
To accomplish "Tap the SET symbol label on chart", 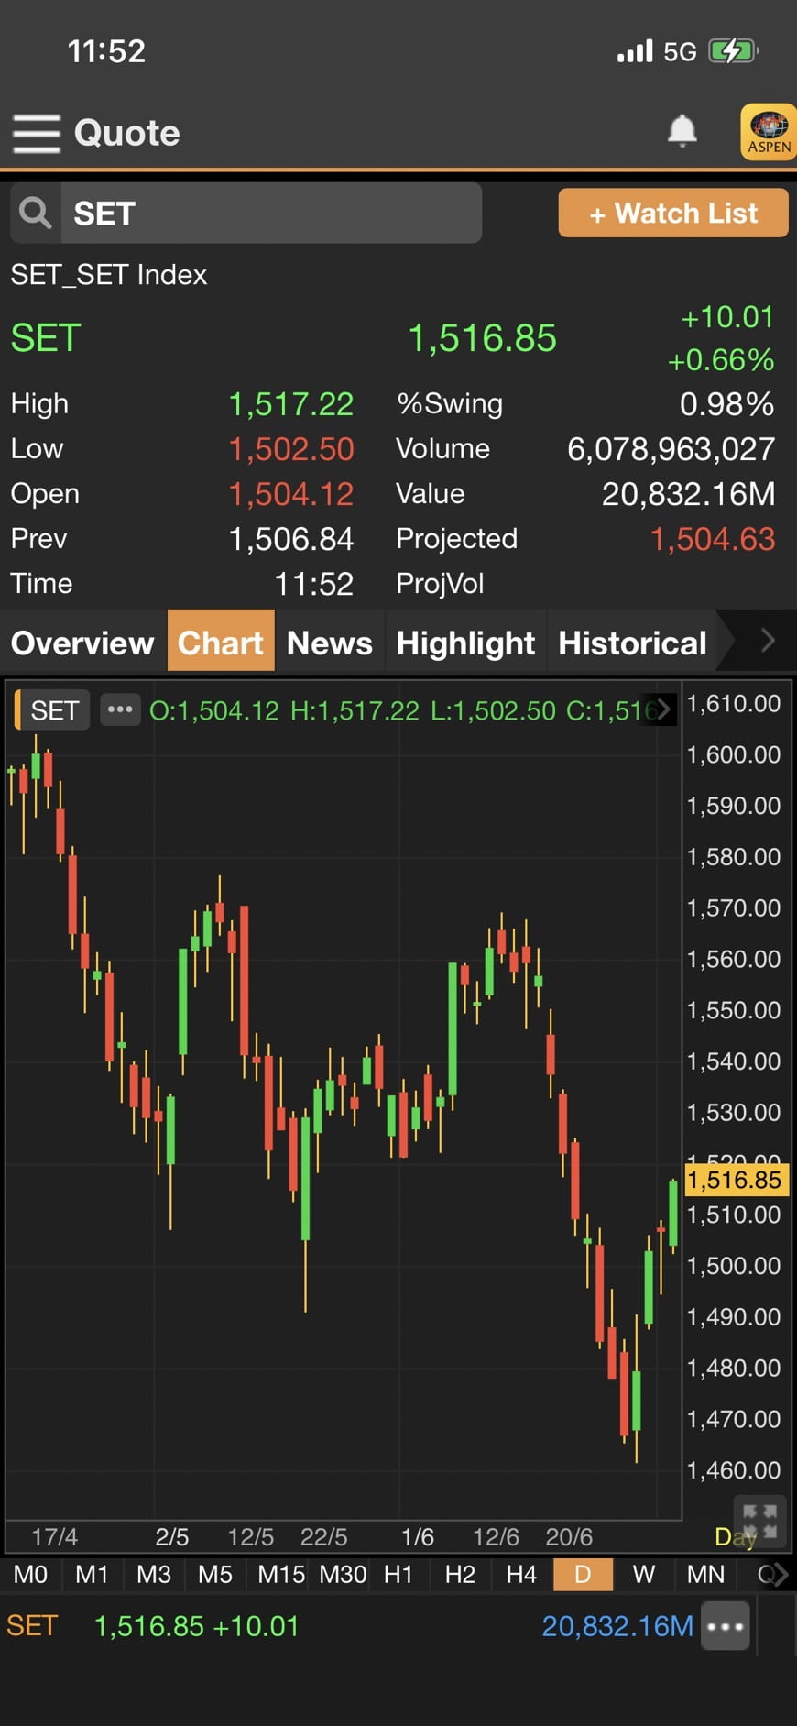I will (54, 709).
